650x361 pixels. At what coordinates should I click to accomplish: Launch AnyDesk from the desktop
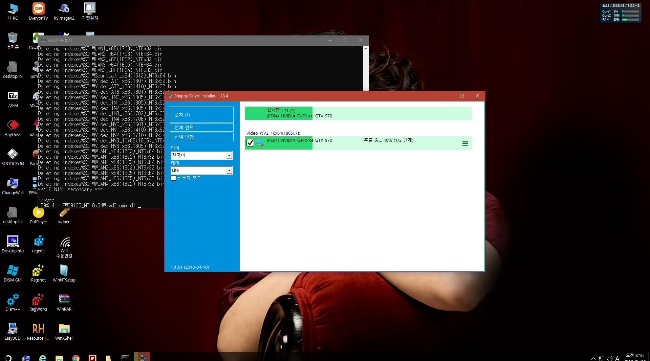[x=13, y=128]
